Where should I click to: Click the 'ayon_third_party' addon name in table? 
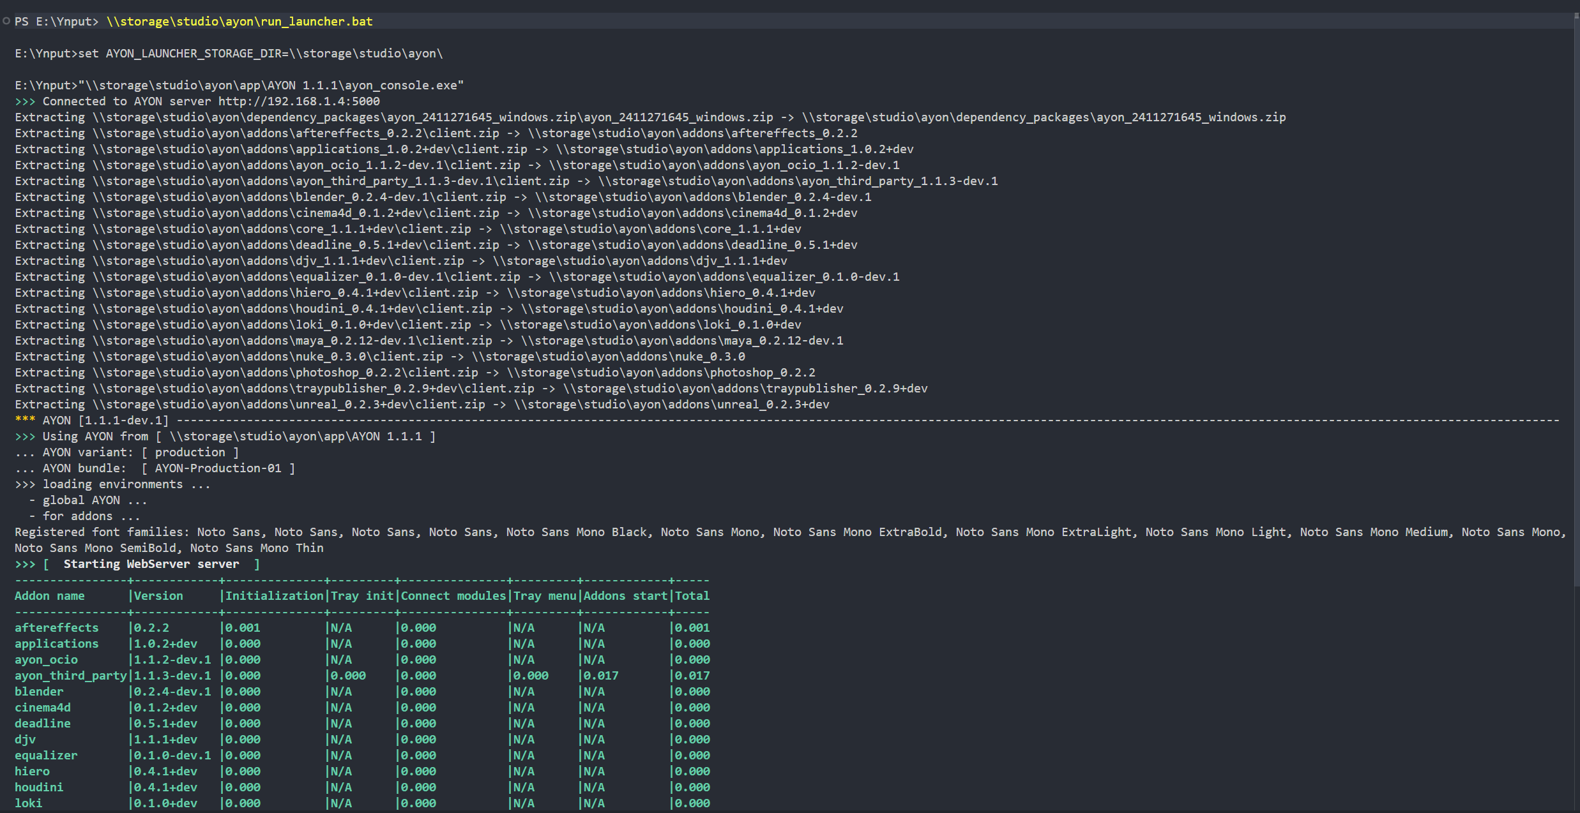pyautogui.click(x=71, y=675)
